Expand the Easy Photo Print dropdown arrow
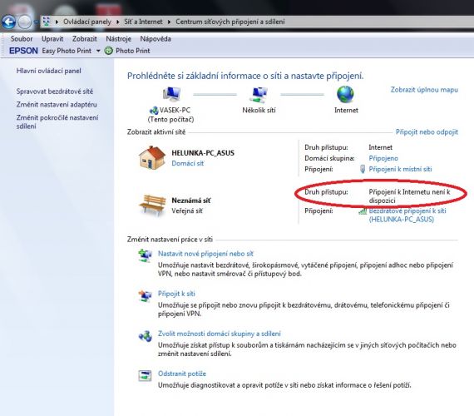 (x=98, y=51)
